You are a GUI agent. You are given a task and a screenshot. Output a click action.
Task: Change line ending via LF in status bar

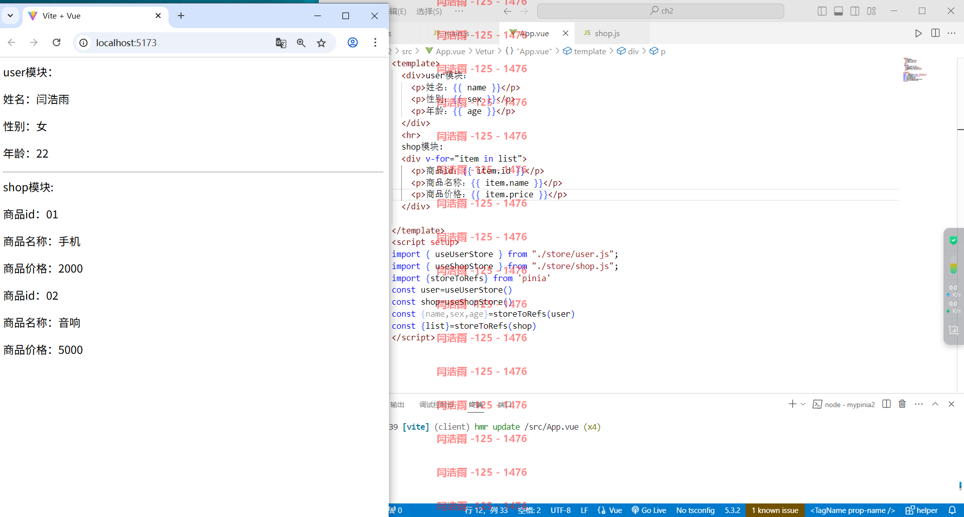pos(584,510)
